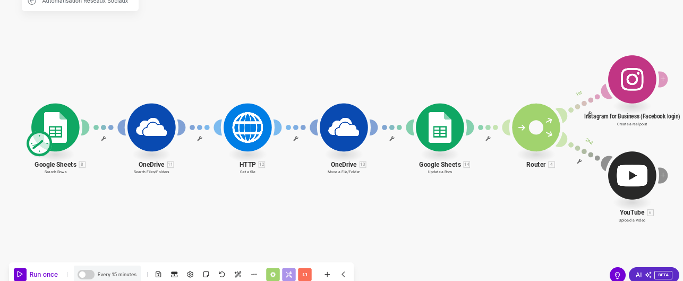Viewport: 683px width, 281px height.
Task: Click the Run once button
Action: tap(36, 274)
